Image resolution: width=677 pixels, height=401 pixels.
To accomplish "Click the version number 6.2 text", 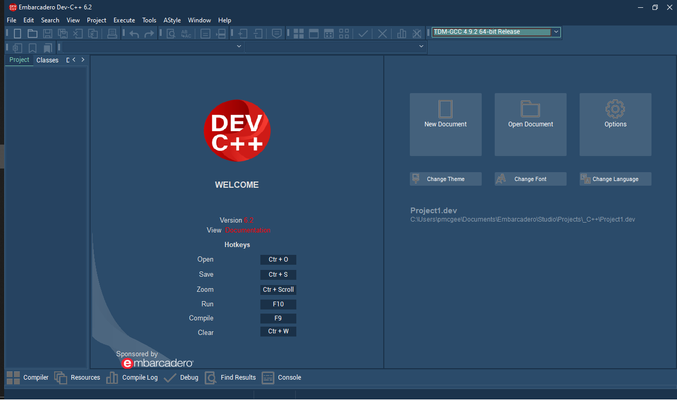I will (x=248, y=220).
